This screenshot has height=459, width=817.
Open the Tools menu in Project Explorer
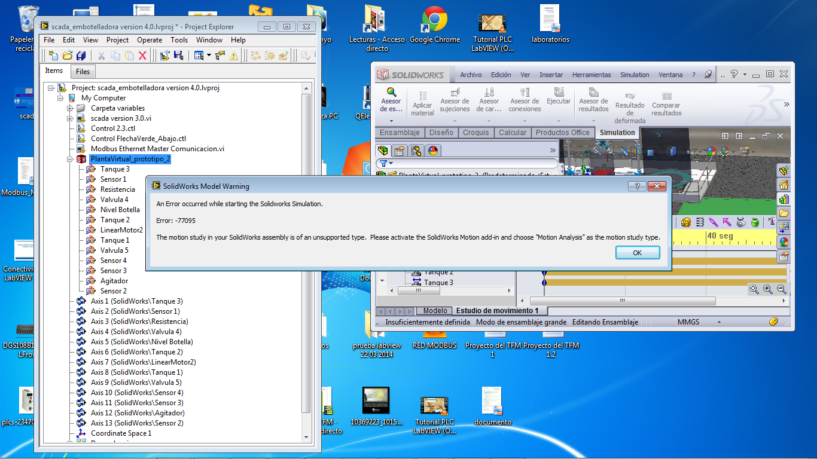pyautogui.click(x=179, y=40)
